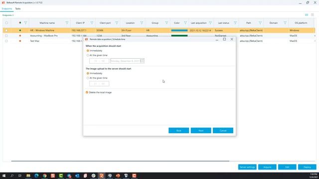Image resolution: width=319 pixels, height=179 pixels.
Task: Click the taskbar clock
Action: coord(314,176)
